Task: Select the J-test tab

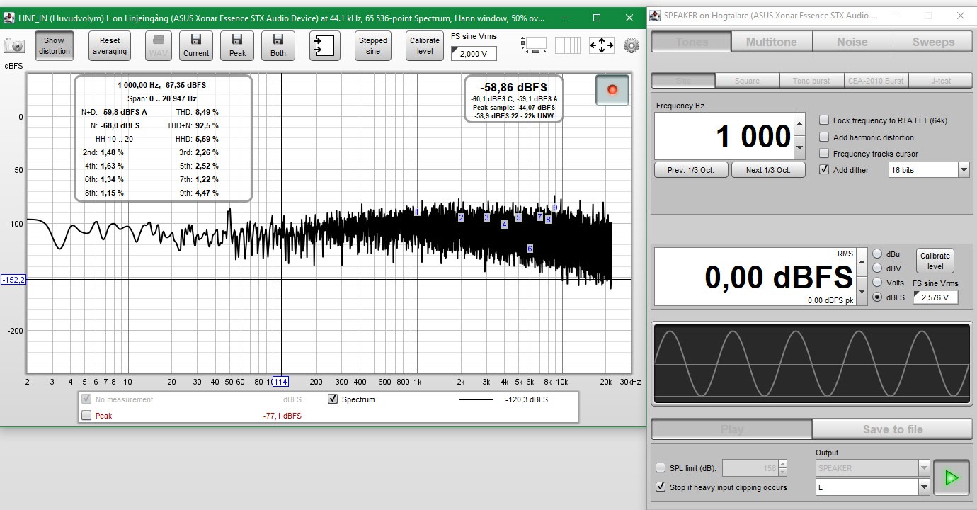Action: 941,81
